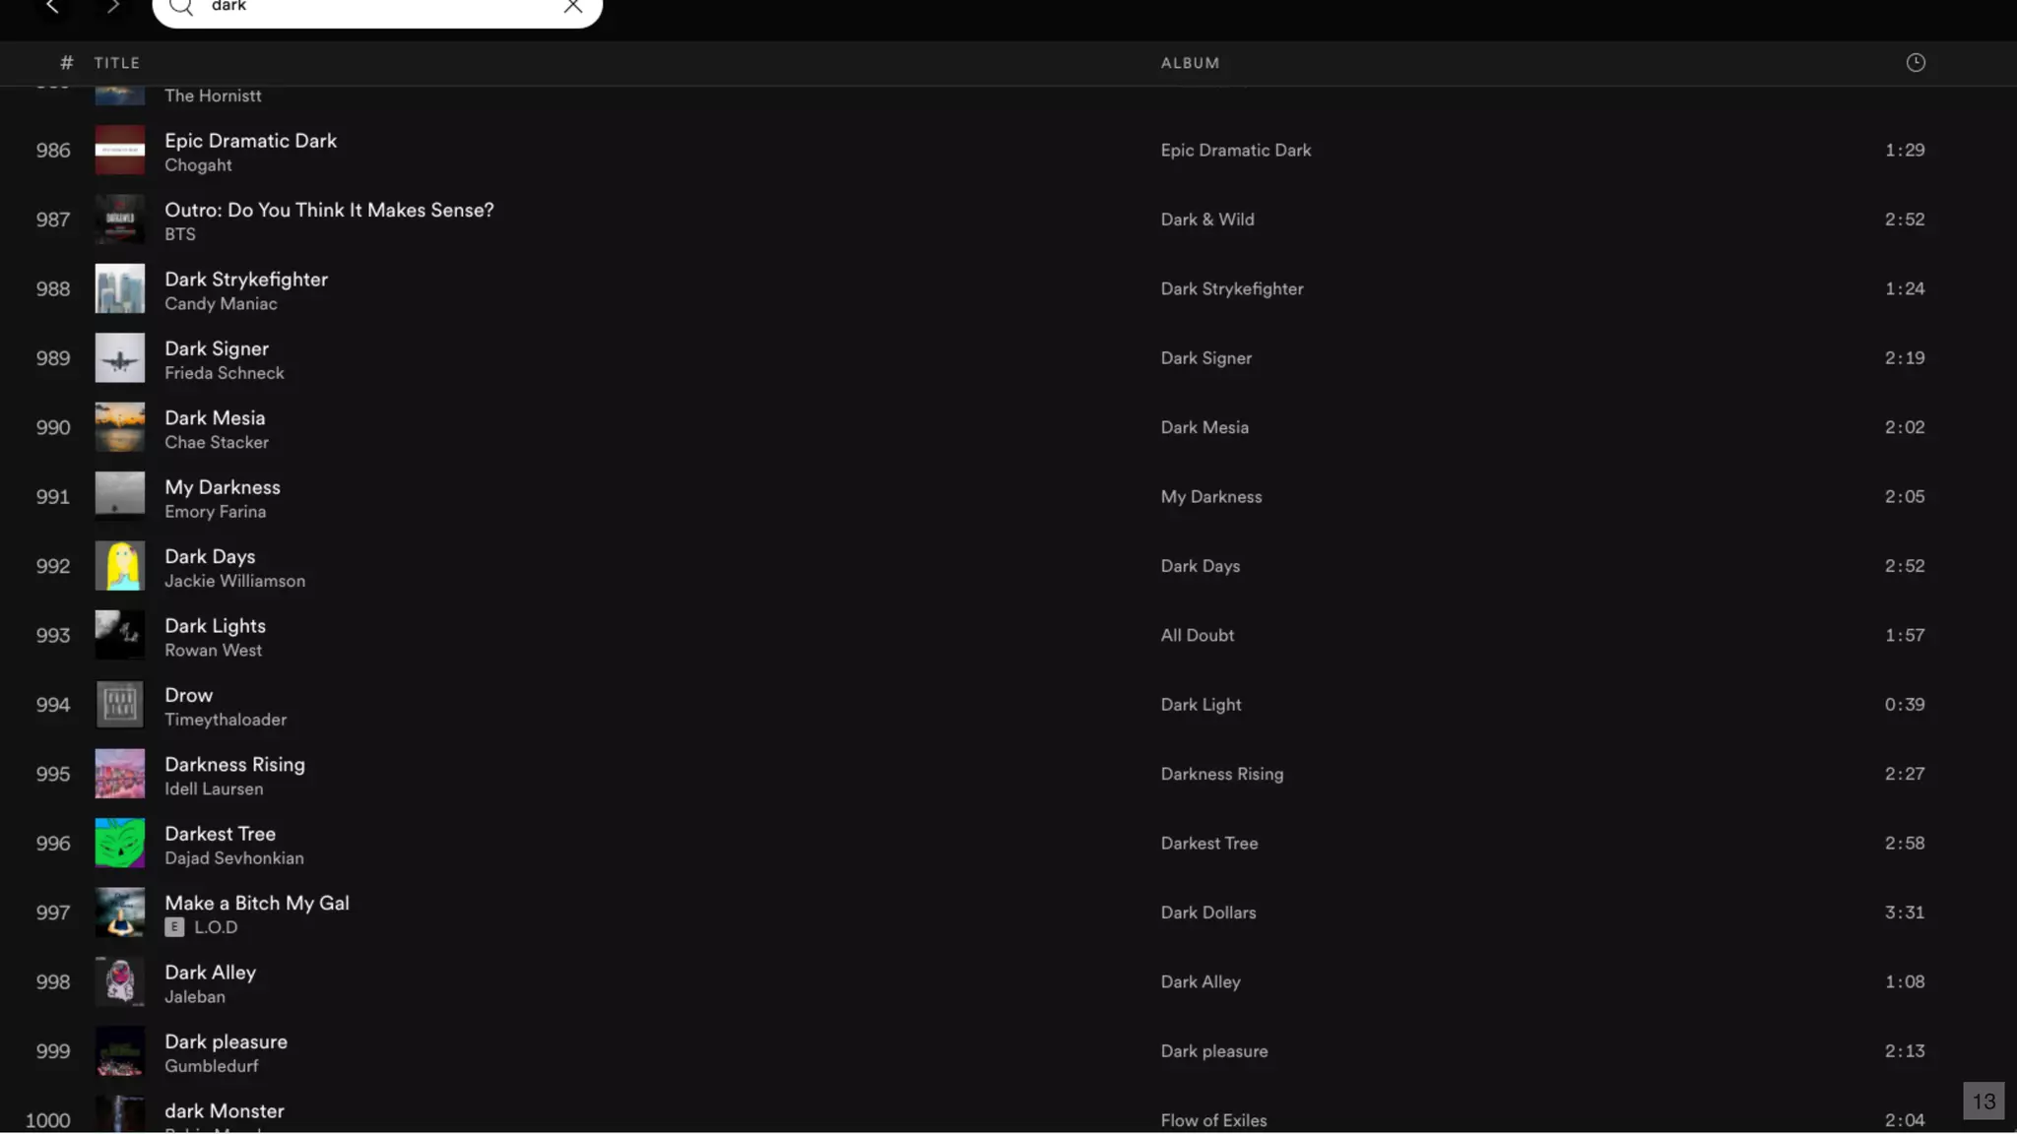
Task: Open the All Doubt album link
Action: tap(1197, 636)
